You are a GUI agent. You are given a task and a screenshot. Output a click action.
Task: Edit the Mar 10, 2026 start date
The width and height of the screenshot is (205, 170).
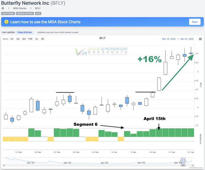click(x=169, y=39)
